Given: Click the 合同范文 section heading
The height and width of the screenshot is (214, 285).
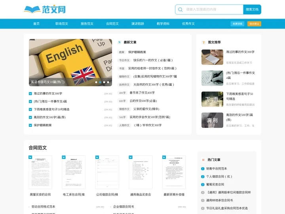Looking at the screenshot, I should (x=38, y=148).
